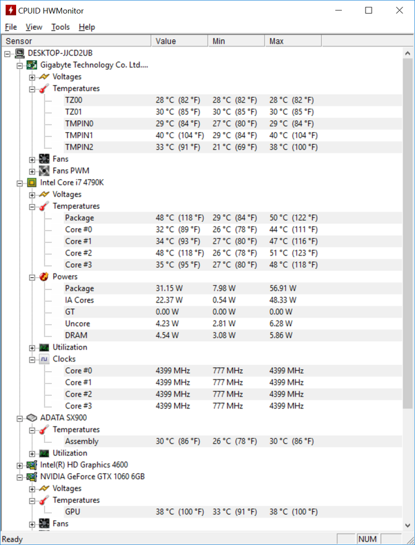Click the HWMonitor lightning app icon
This screenshot has height=545, width=415.
coord(11,11)
